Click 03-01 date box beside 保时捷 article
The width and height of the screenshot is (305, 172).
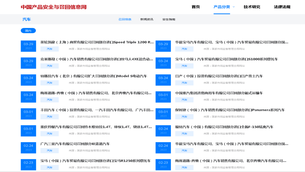[x=163, y=114]
